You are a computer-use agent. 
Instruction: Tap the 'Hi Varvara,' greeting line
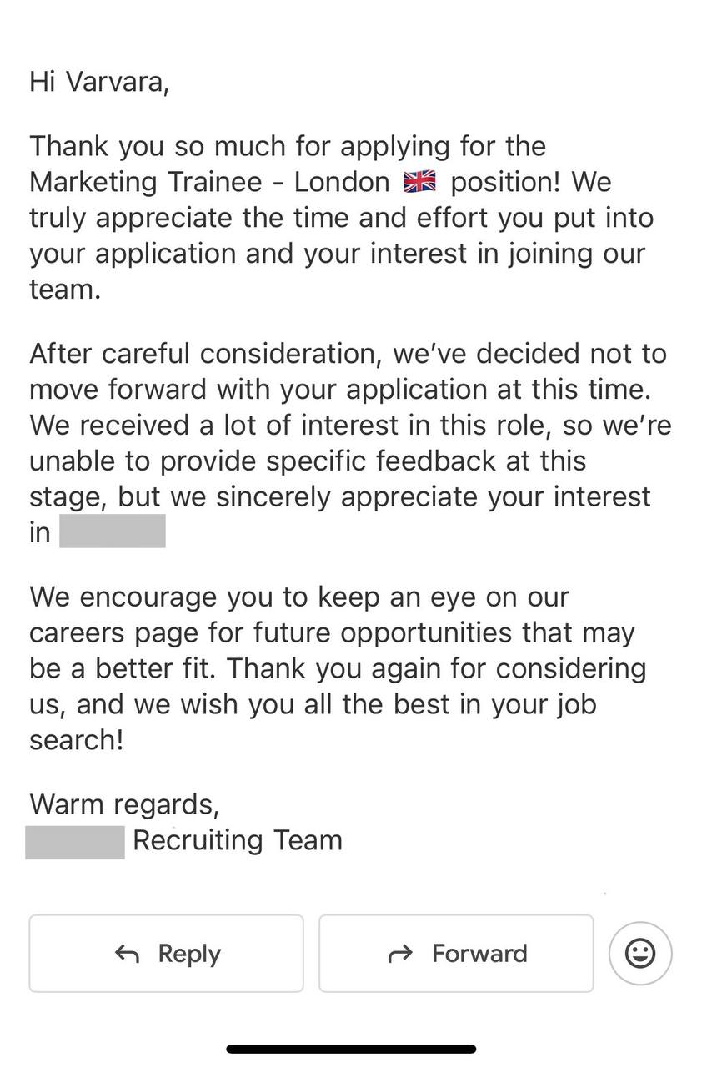coord(99,82)
